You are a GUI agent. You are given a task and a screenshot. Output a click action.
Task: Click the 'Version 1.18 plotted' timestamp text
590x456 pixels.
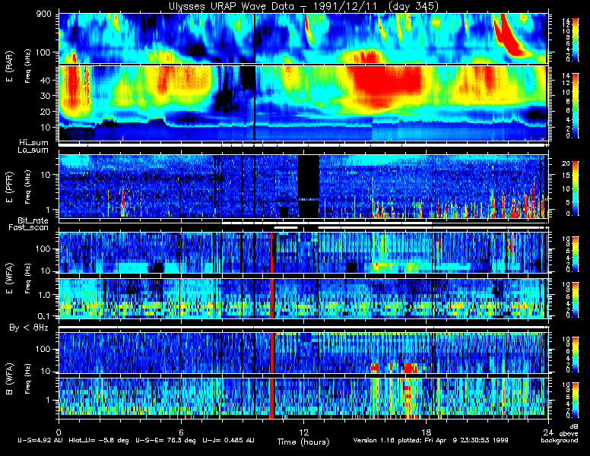(x=430, y=440)
